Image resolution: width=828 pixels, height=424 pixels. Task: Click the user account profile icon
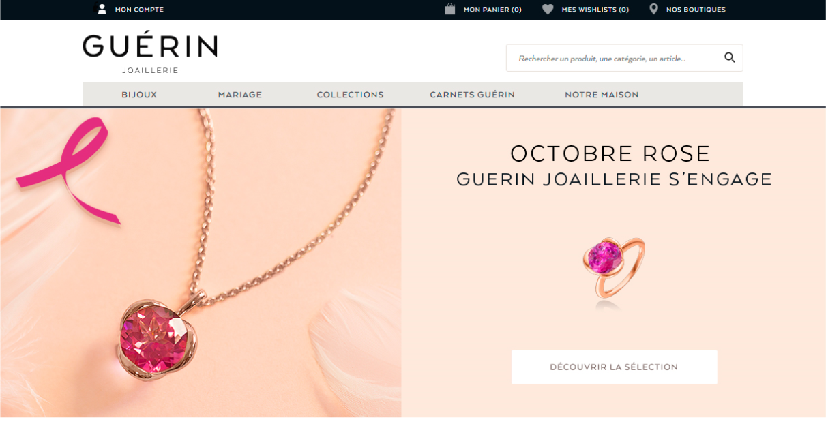tap(102, 9)
